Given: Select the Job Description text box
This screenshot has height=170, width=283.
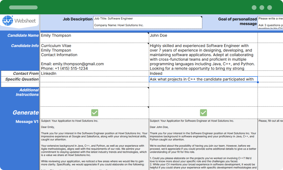Looking at the screenshot, I should (x=148, y=23).
